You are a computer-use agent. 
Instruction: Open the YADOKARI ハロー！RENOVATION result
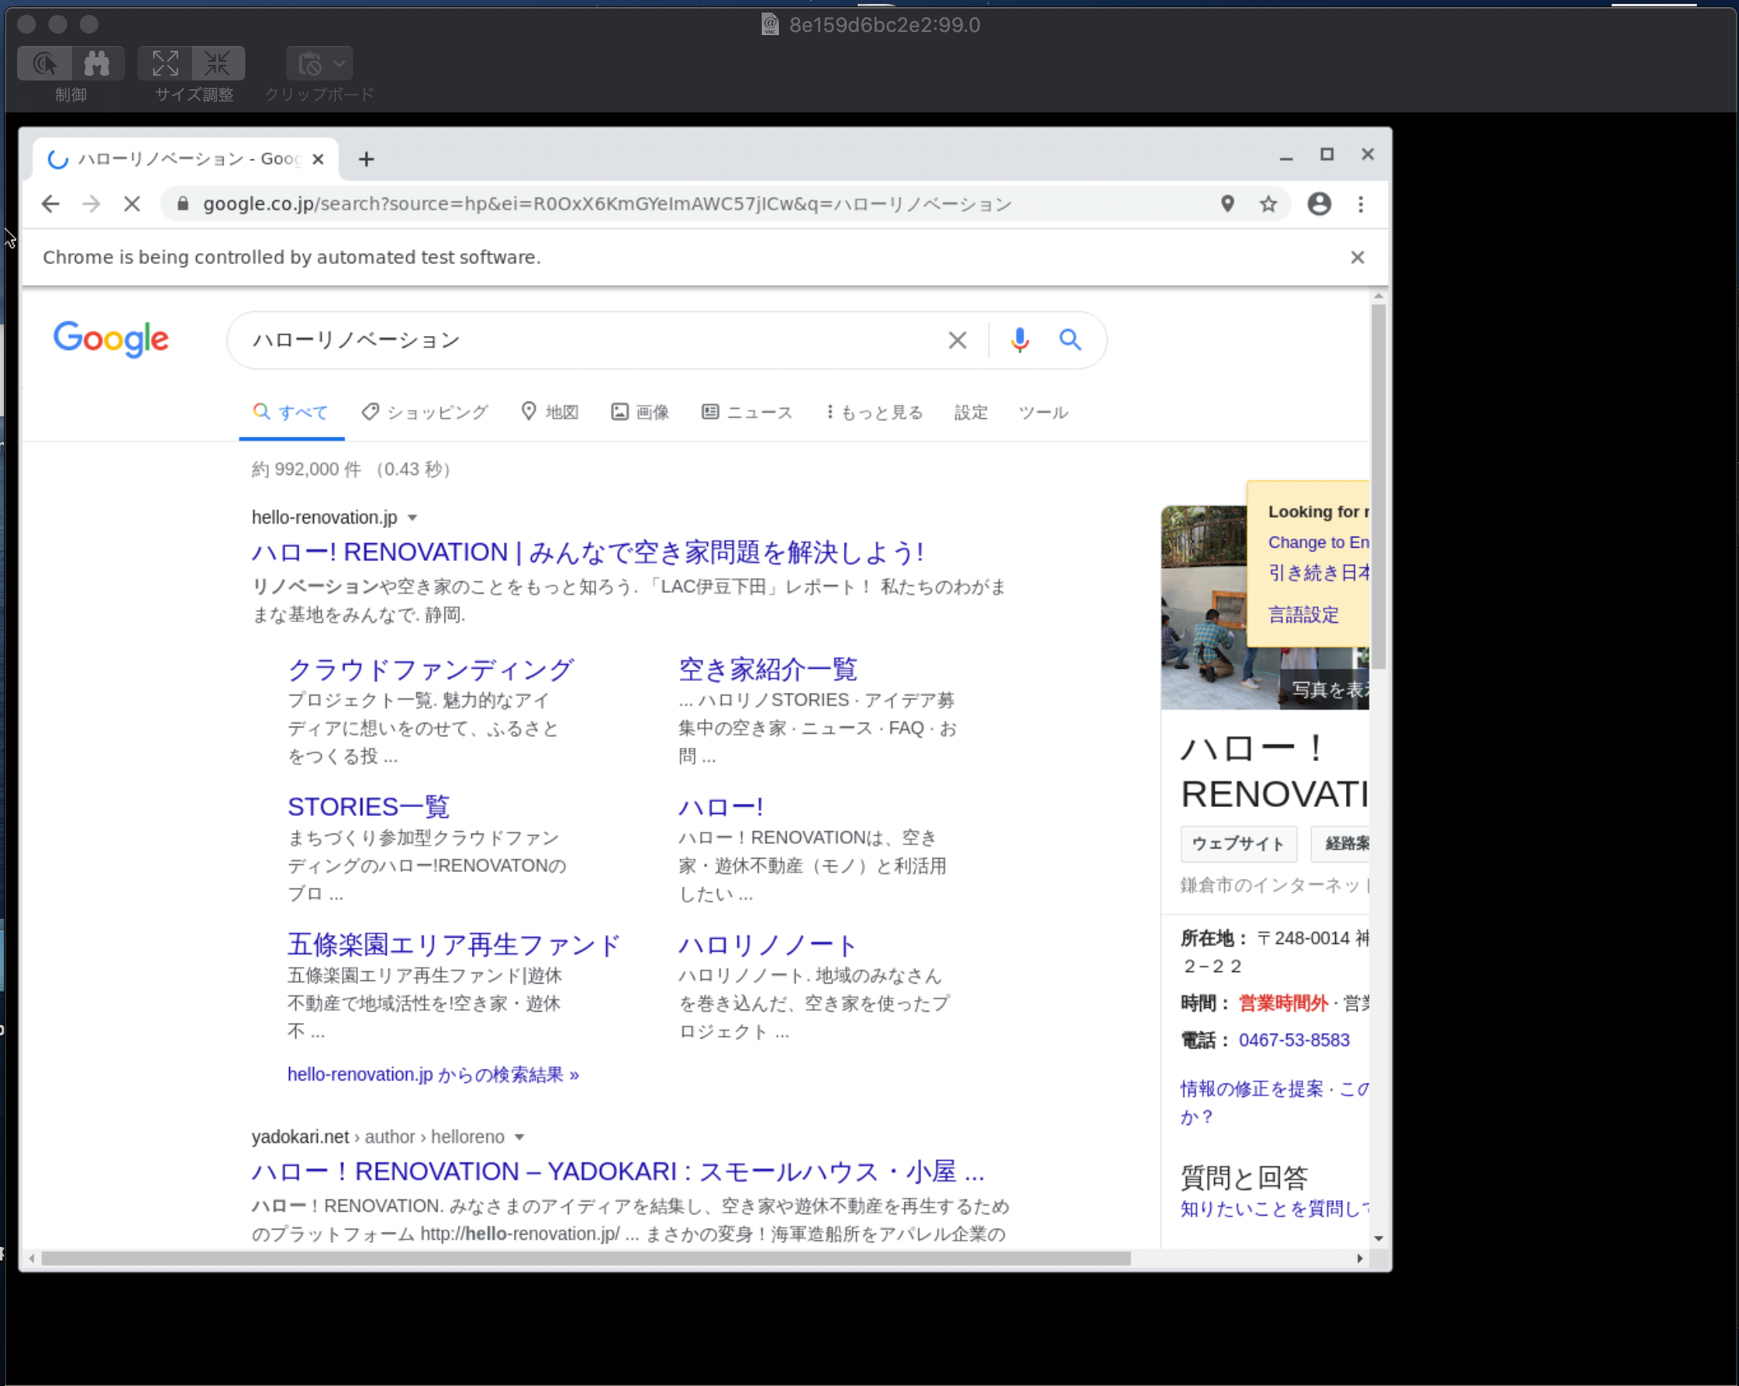click(x=618, y=1170)
